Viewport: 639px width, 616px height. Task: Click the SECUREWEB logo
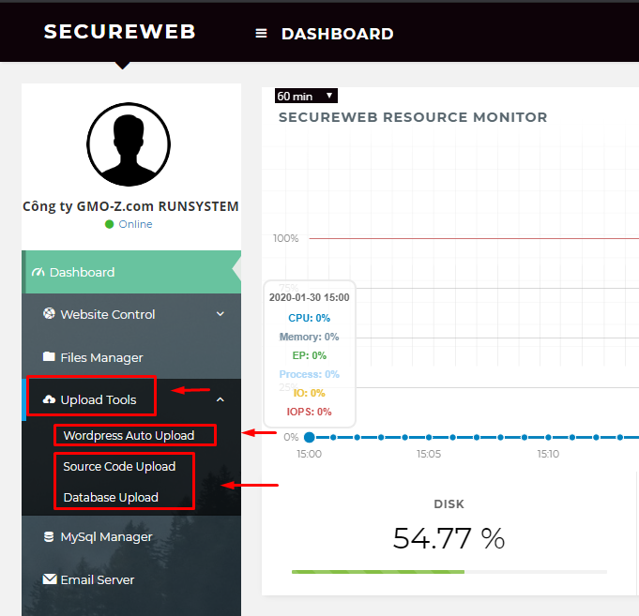point(120,31)
